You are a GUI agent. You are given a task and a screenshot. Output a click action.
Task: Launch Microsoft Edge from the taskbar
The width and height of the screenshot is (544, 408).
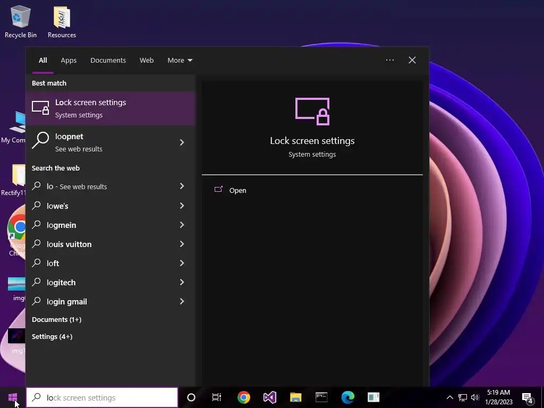347,397
